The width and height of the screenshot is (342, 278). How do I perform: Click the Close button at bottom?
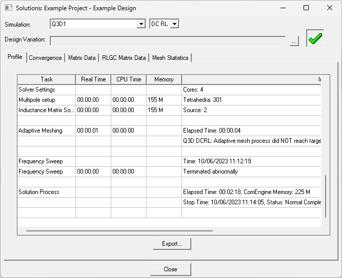(x=170, y=269)
